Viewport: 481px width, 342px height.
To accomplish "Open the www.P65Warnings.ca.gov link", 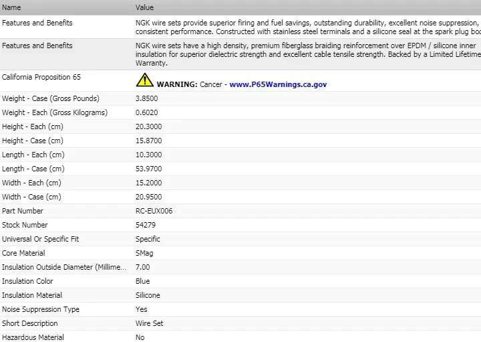I will [x=278, y=84].
